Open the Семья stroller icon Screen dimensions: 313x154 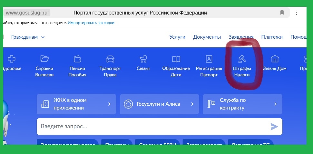tap(143, 59)
